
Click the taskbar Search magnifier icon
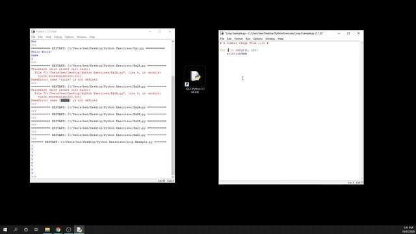16,229
